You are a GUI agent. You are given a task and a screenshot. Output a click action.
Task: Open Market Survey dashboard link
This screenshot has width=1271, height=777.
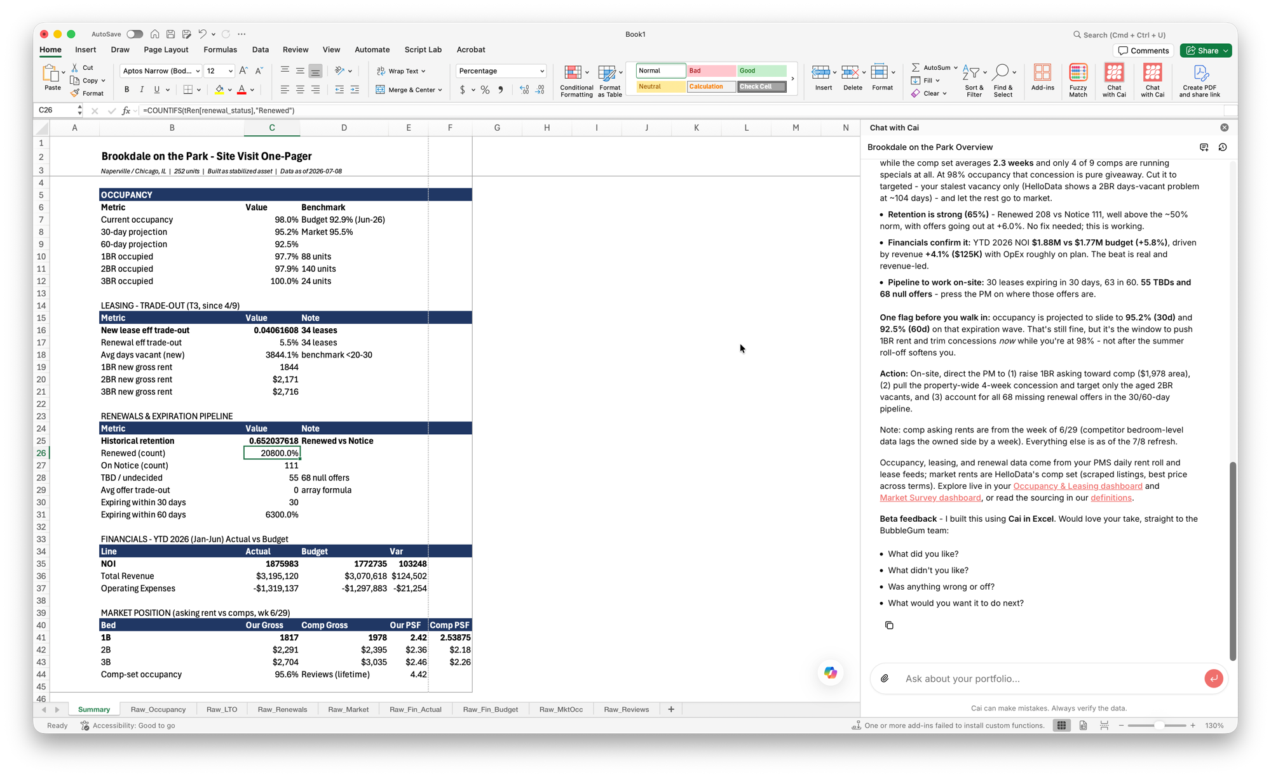(x=930, y=498)
